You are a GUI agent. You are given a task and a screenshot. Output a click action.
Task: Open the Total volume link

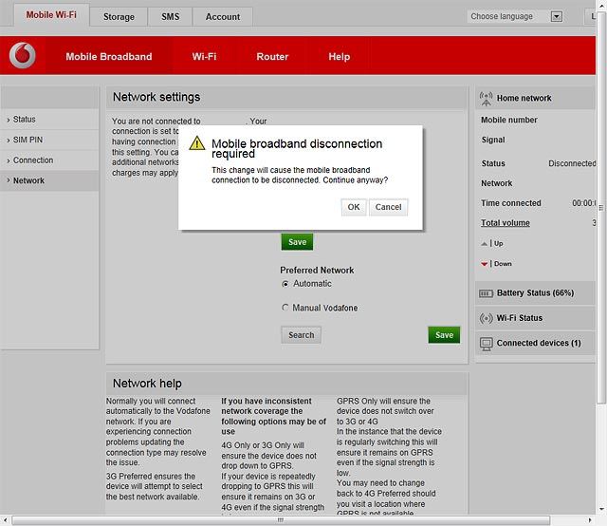point(506,223)
